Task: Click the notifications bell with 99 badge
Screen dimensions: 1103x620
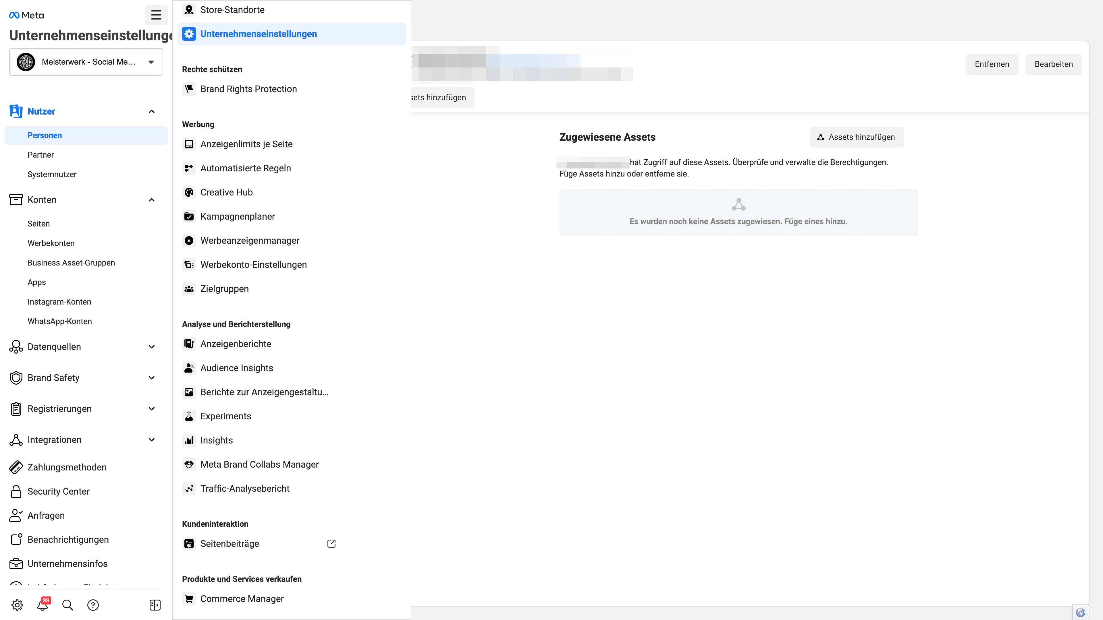Action: click(x=42, y=604)
